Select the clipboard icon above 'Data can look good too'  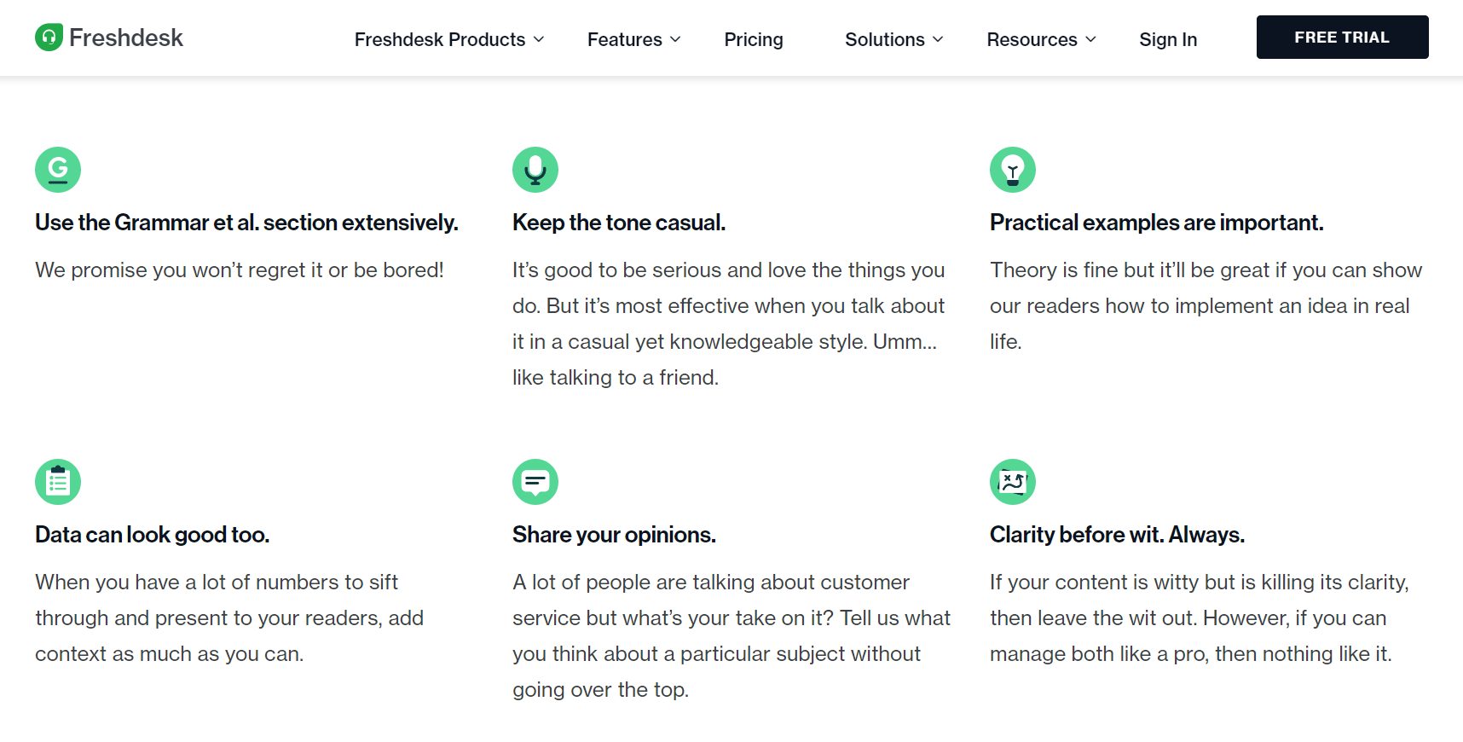pyautogui.click(x=57, y=481)
